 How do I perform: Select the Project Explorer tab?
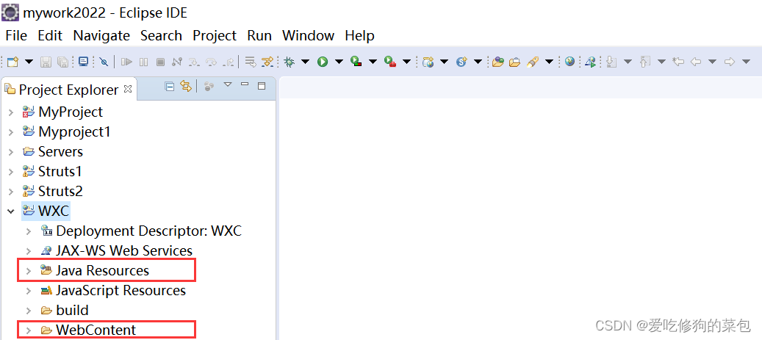pos(68,90)
